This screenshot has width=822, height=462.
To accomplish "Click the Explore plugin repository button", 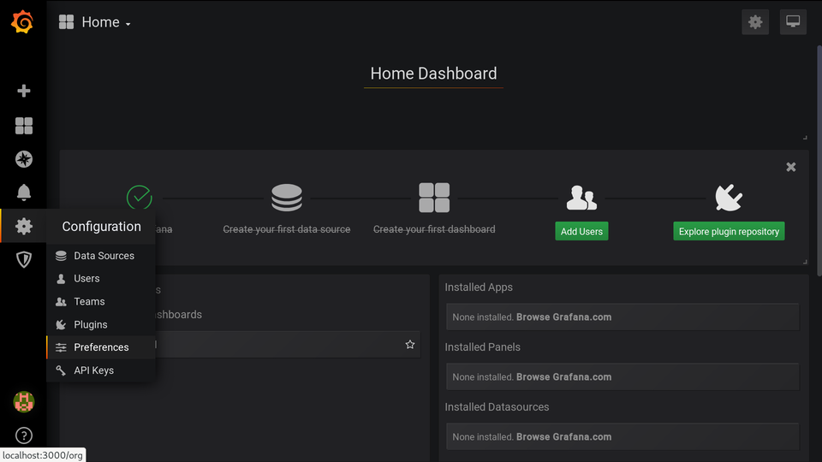I will (729, 232).
